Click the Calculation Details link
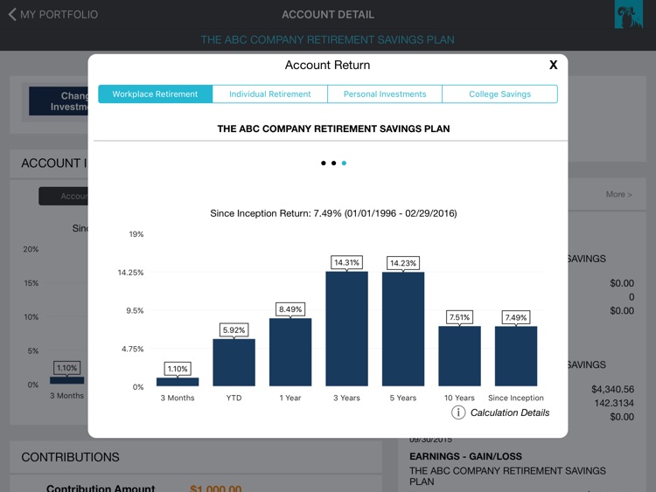Image resolution: width=656 pixels, height=492 pixels. (x=510, y=412)
